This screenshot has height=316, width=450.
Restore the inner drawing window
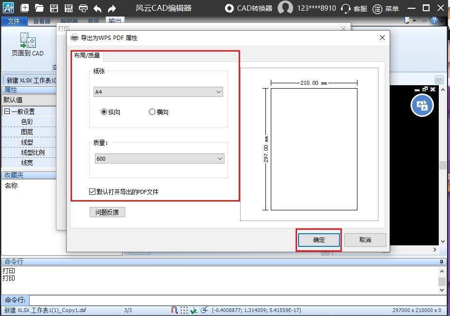[x=425, y=89]
